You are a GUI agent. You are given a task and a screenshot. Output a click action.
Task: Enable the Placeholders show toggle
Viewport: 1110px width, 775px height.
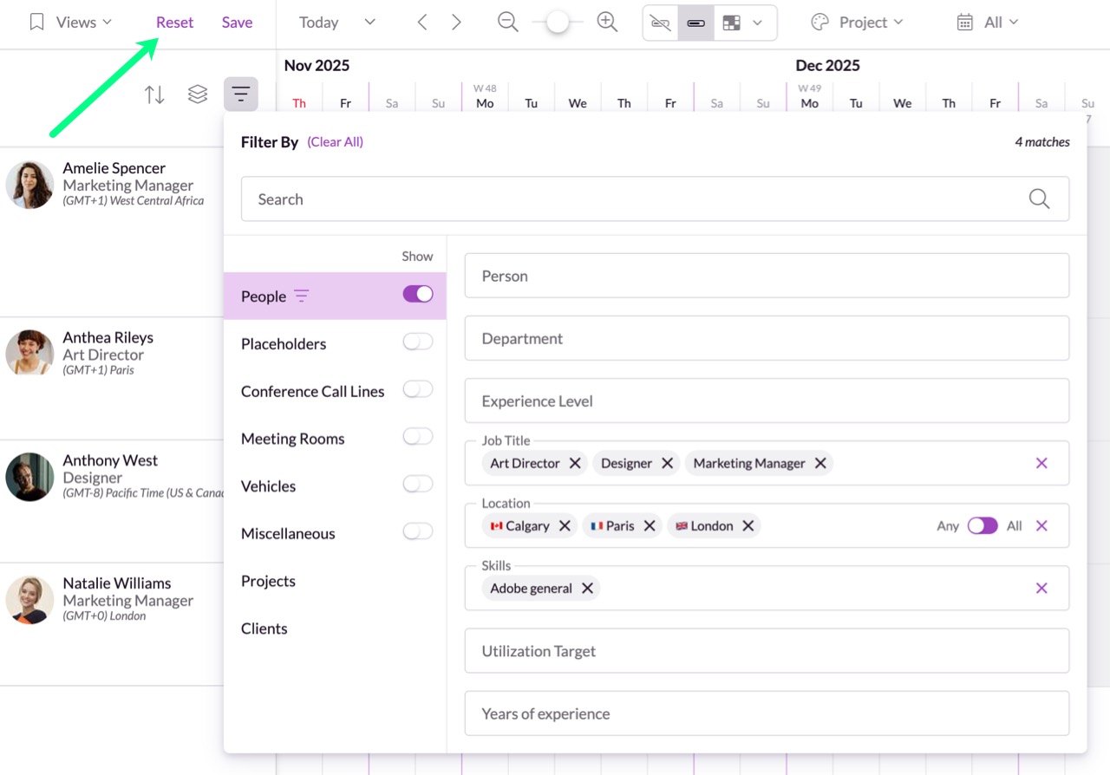point(417,342)
